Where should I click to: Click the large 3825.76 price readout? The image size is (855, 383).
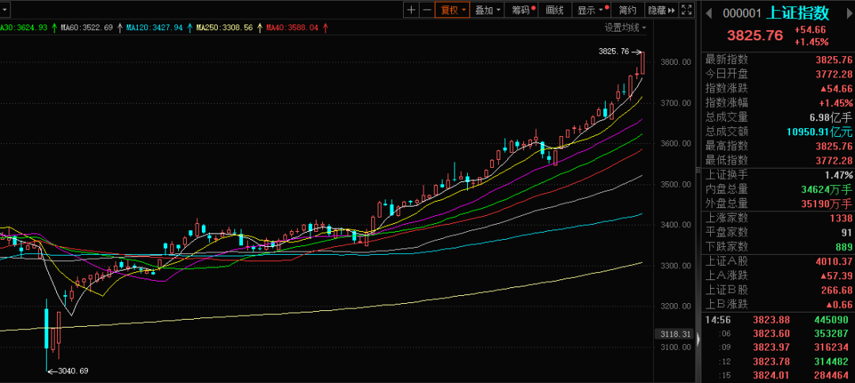(754, 36)
